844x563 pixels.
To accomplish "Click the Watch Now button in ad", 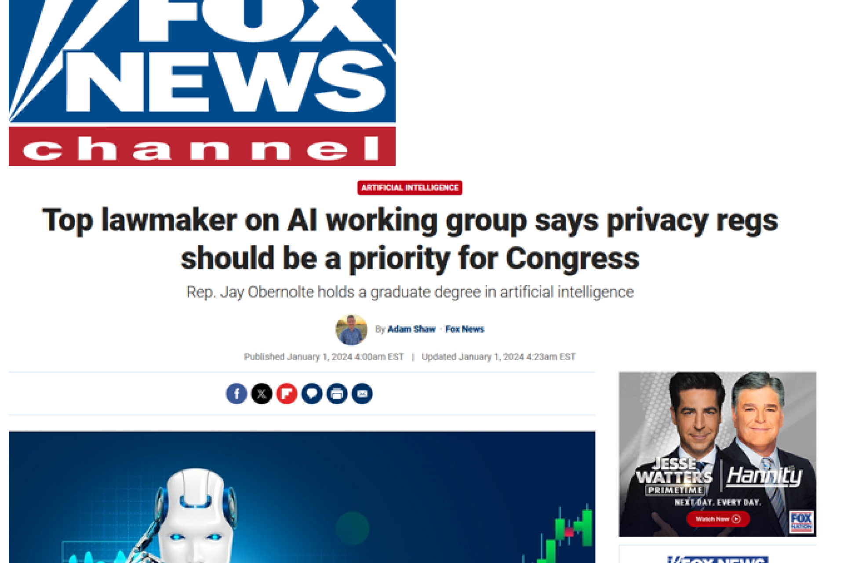I will pyautogui.click(x=718, y=519).
